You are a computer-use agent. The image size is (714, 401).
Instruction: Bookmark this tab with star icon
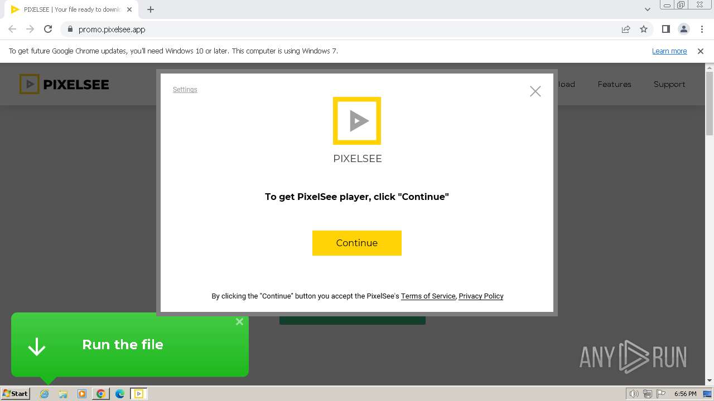(644, 30)
